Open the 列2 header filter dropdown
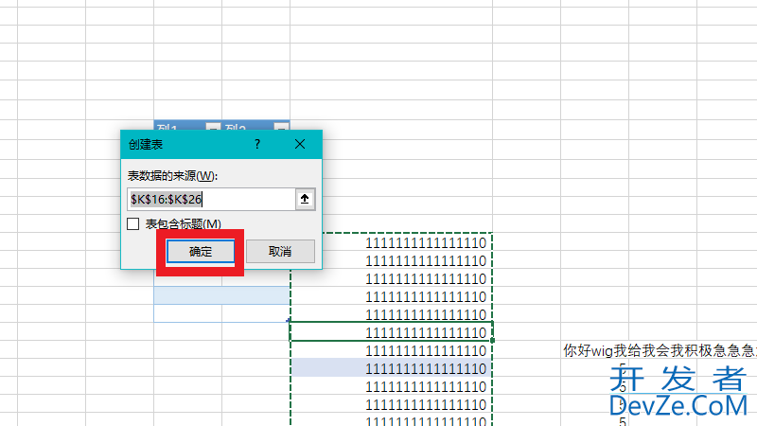This screenshot has height=426, width=757. [282, 127]
